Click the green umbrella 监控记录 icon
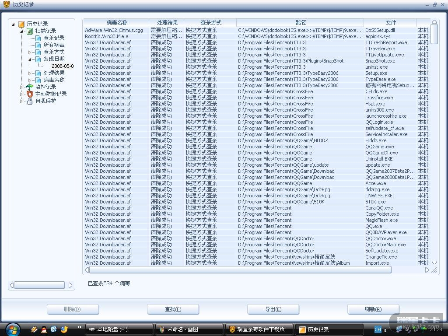The image size is (448, 336). 30,87
